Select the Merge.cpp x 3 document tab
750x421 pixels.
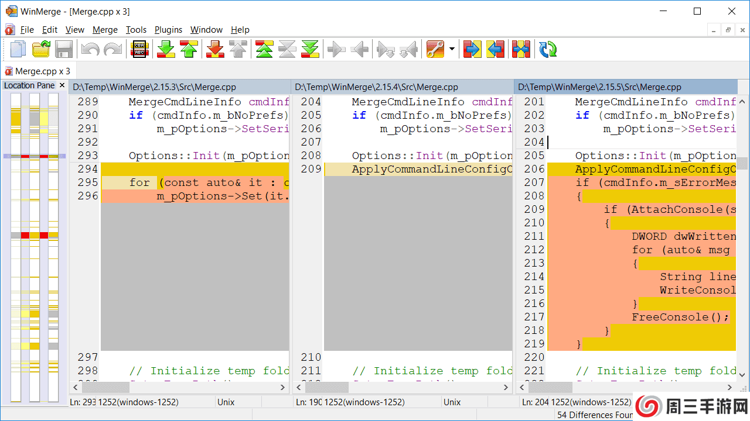[37, 71]
